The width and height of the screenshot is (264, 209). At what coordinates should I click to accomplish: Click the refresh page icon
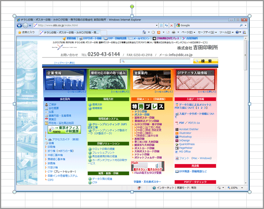coord(166,25)
